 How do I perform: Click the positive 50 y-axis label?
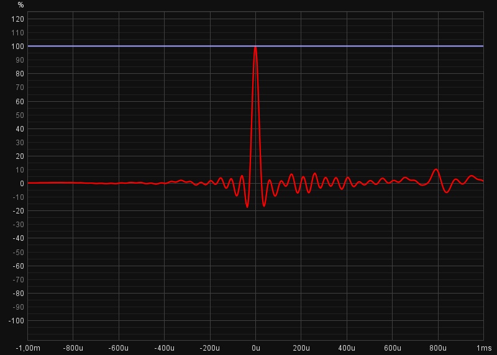point(20,115)
